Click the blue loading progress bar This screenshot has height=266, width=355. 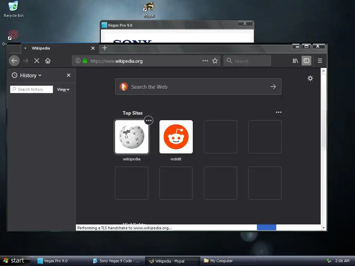pyautogui.click(x=267, y=227)
